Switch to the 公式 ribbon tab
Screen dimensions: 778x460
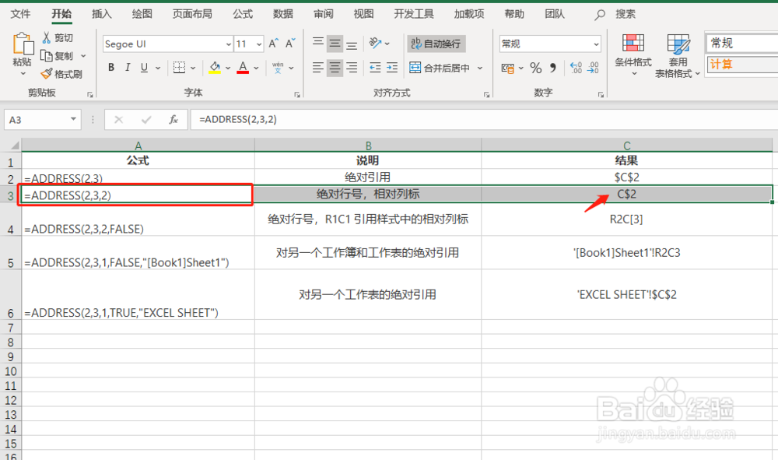click(241, 12)
